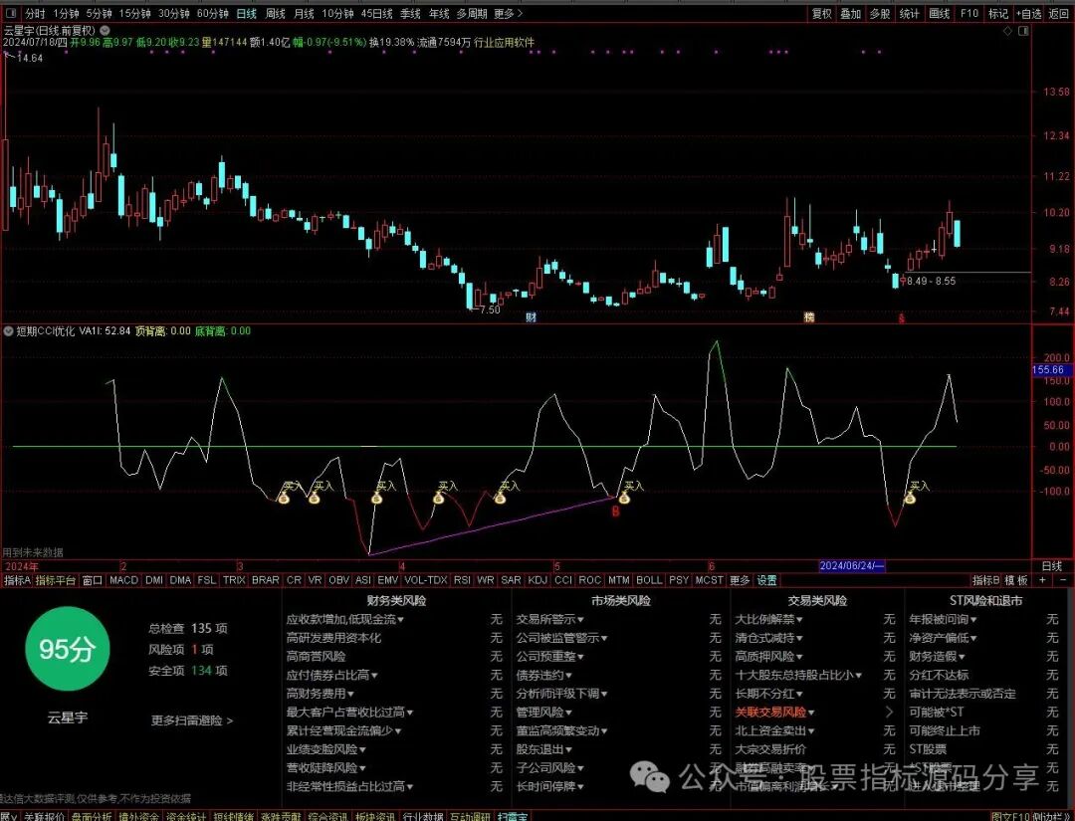Viewport: 1075px width, 821px height.
Task: Click the 叠加 overlay button
Action: (x=851, y=14)
